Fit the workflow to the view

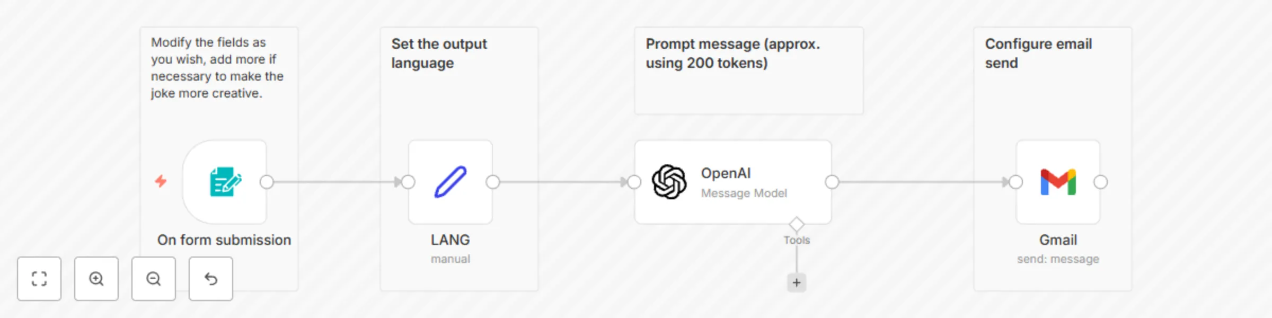[x=39, y=279]
